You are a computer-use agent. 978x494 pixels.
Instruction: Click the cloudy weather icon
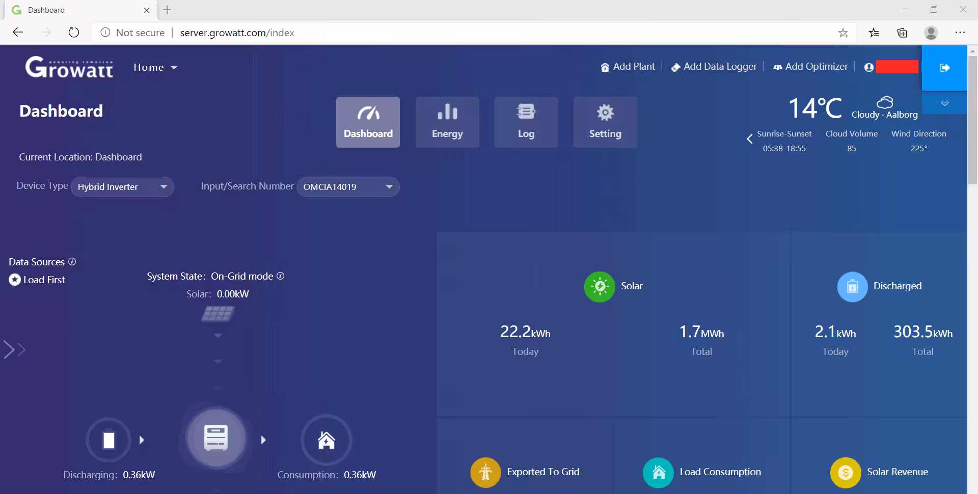coord(885,102)
